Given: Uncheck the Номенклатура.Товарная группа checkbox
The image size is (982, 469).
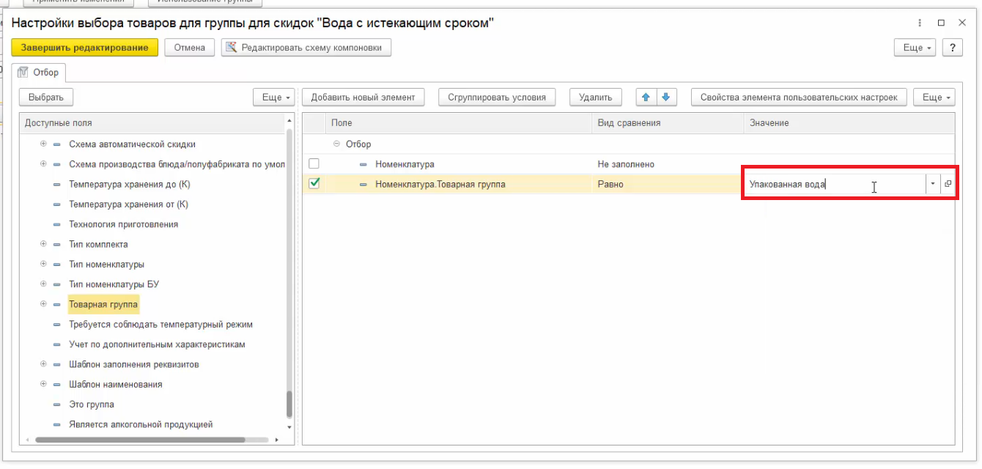Looking at the screenshot, I should coord(314,184).
